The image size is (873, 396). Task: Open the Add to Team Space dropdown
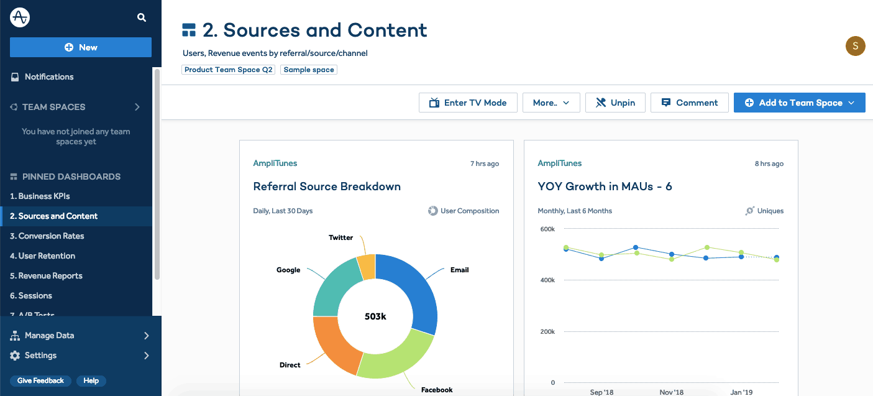click(799, 103)
